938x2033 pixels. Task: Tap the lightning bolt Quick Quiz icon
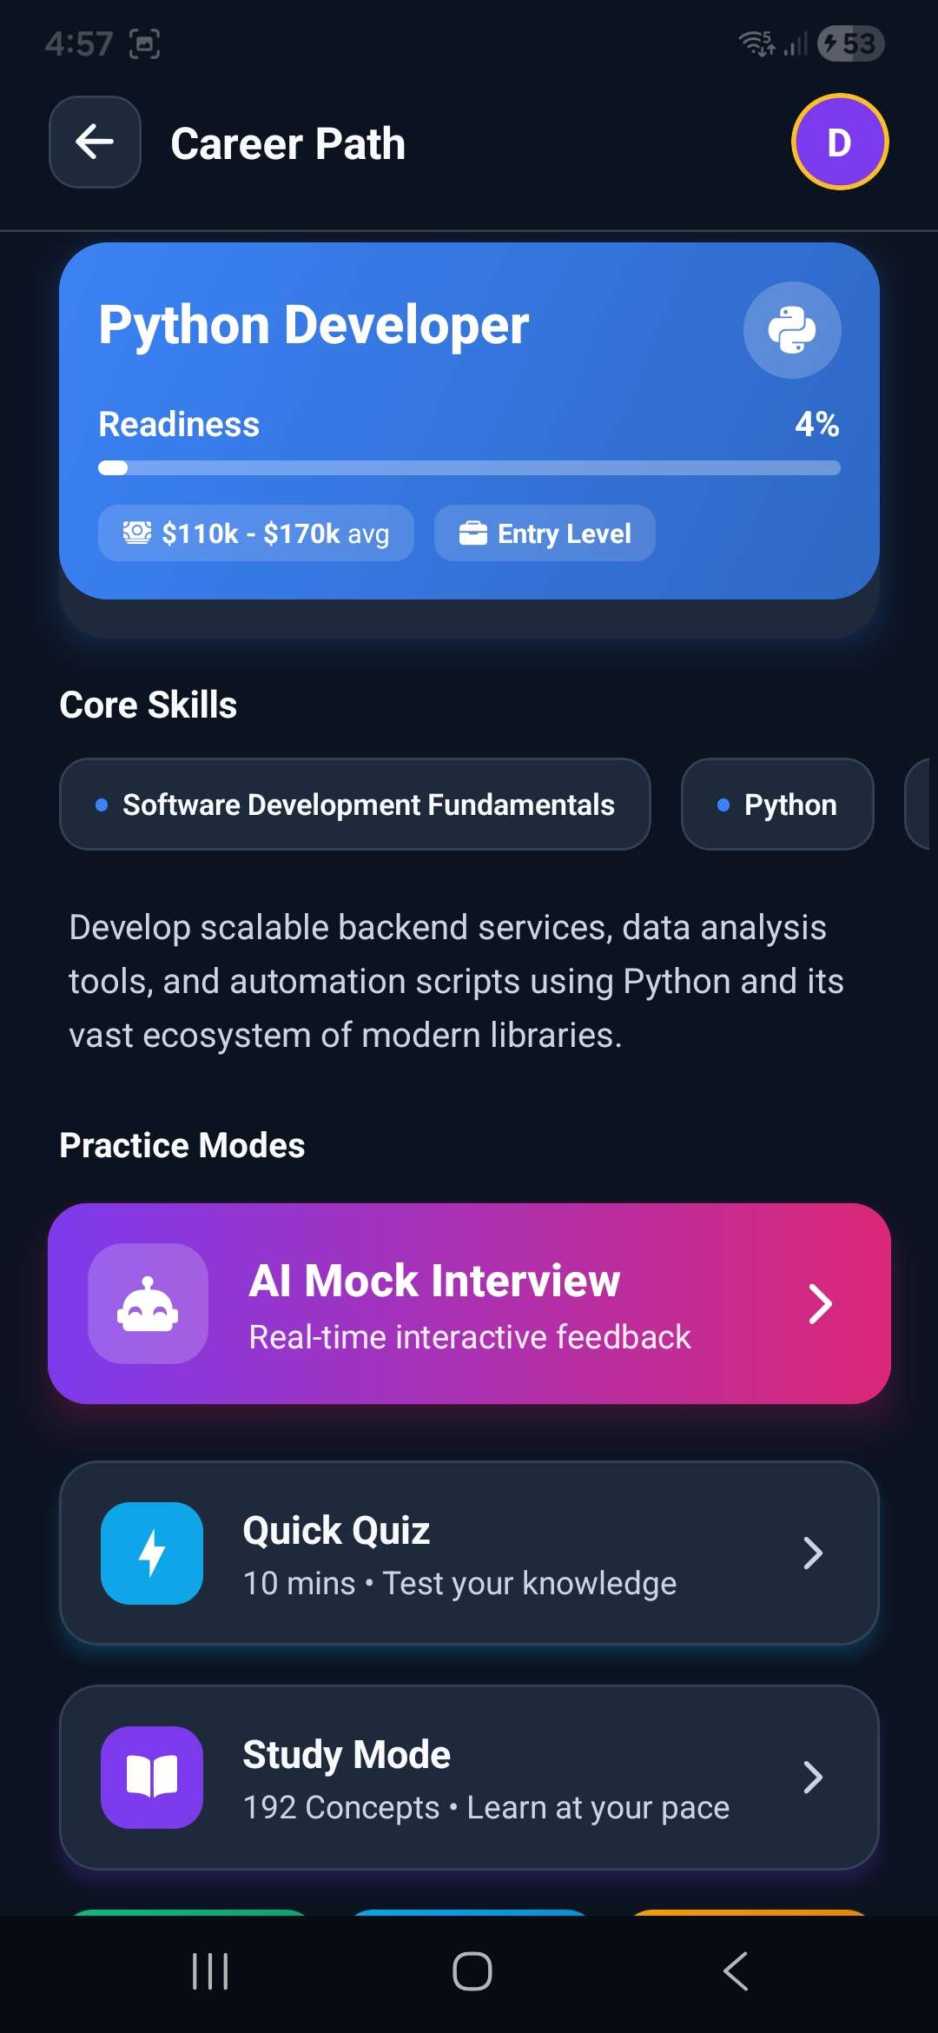coord(151,1553)
